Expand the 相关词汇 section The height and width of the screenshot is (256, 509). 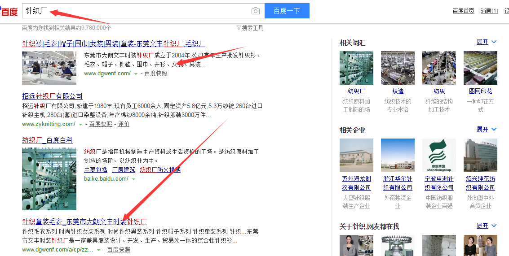pyautogui.click(x=487, y=42)
